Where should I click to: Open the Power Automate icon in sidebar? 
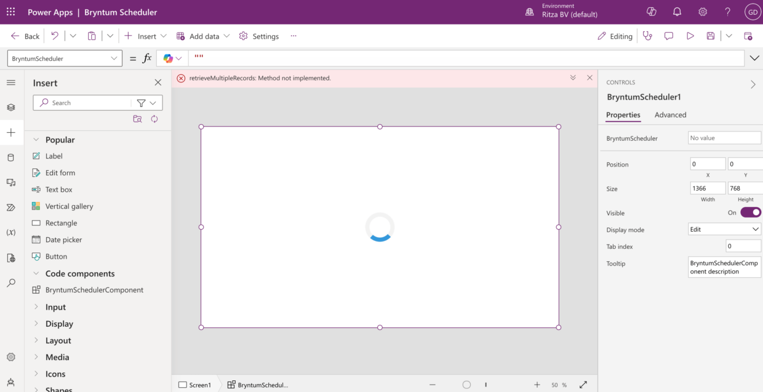tap(11, 208)
